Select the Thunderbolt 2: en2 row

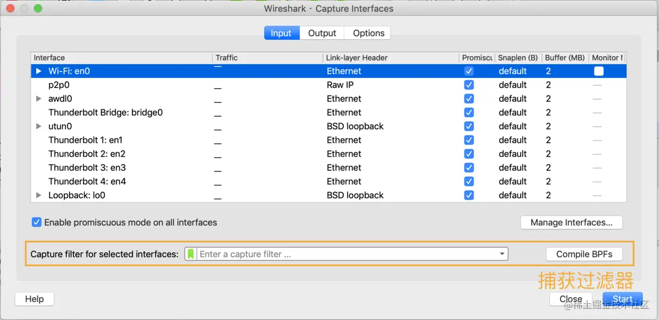coord(329,154)
